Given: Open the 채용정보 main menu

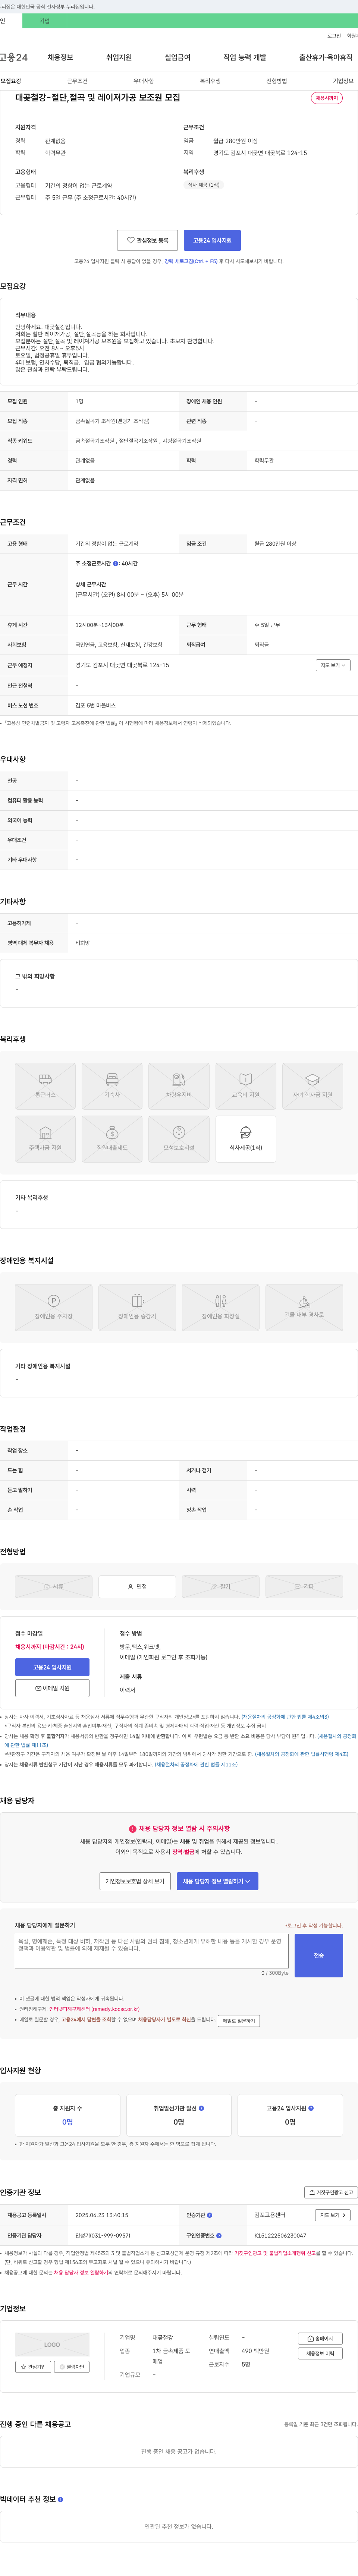Looking at the screenshot, I should [60, 57].
